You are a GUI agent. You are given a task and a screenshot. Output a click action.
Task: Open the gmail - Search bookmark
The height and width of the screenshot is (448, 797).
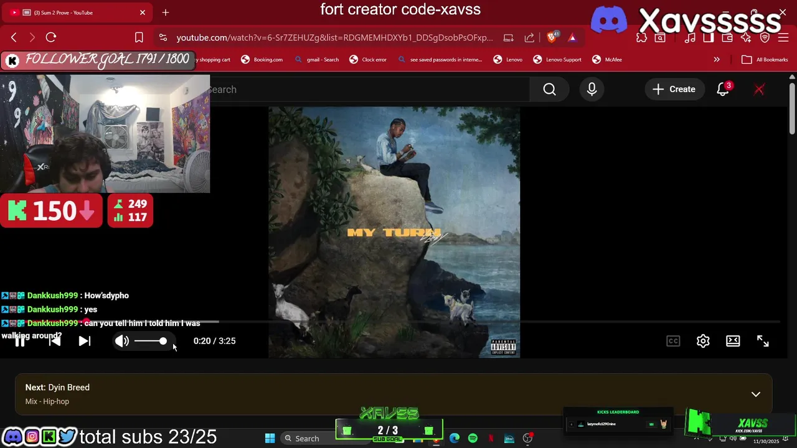pyautogui.click(x=316, y=60)
